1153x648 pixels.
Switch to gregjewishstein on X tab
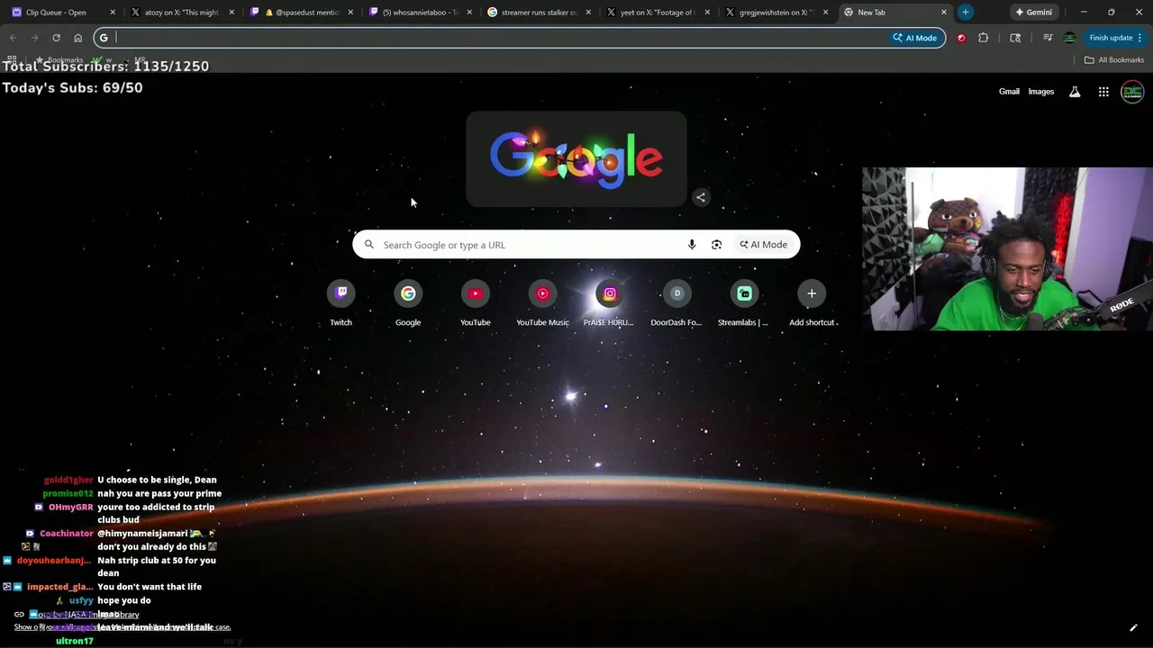[x=776, y=13]
